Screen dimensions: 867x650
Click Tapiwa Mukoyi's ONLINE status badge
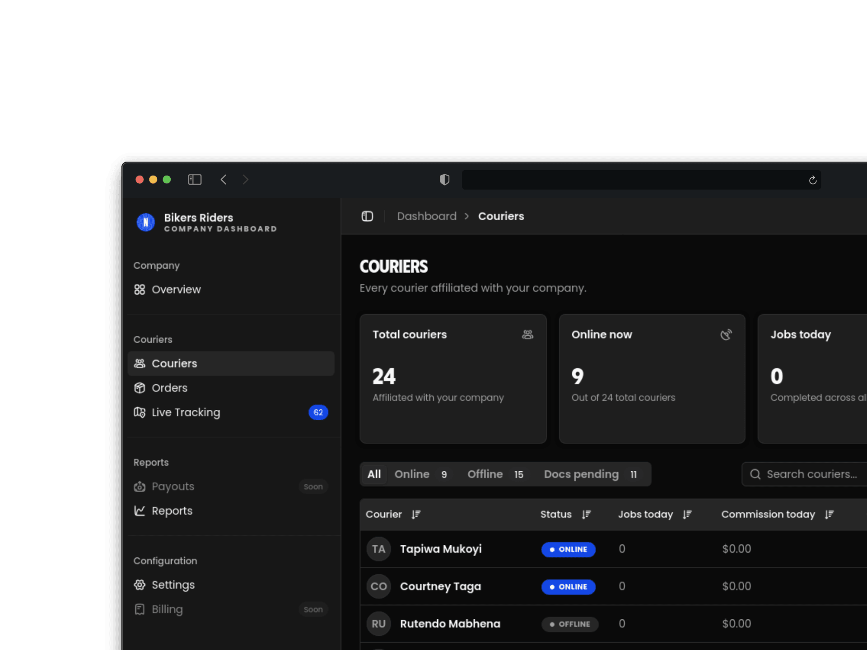[x=569, y=549]
